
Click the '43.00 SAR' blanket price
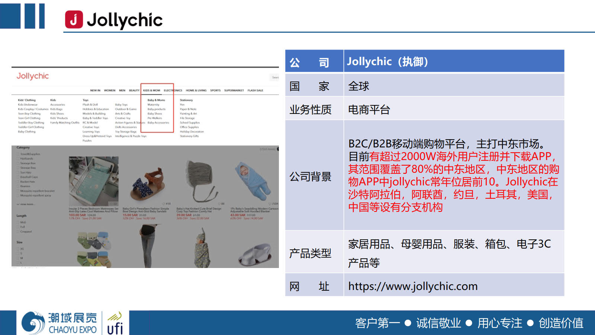(x=238, y=215)
